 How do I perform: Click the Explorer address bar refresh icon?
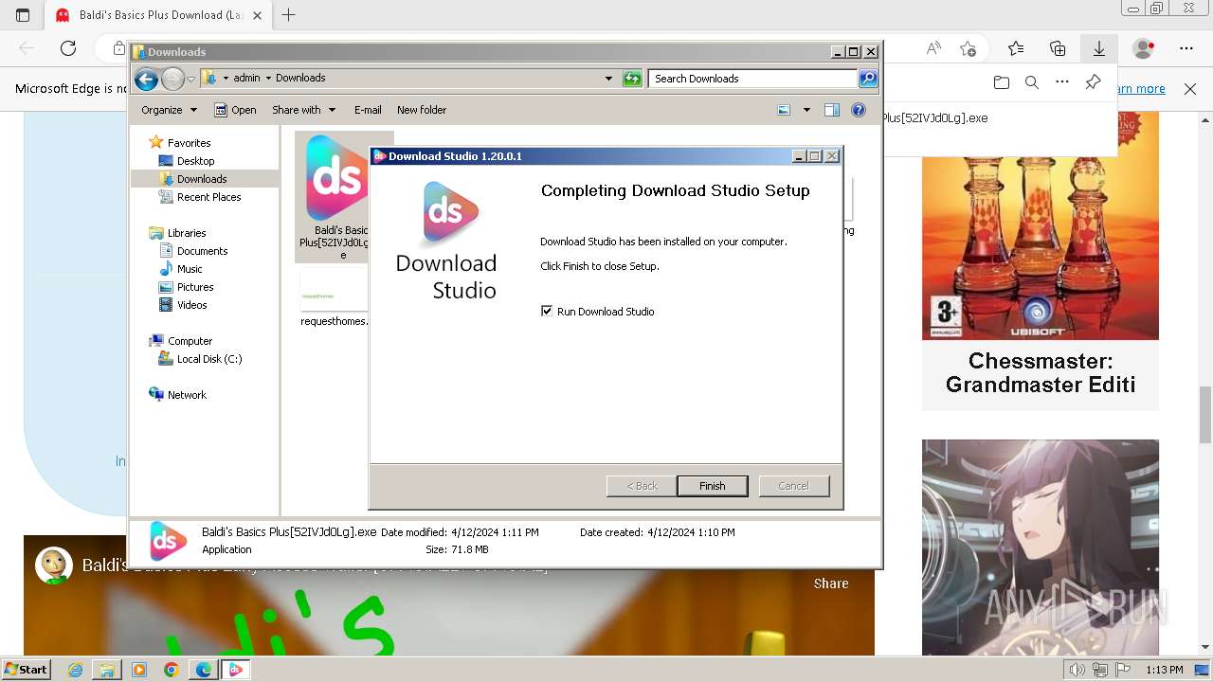[632, 79]
